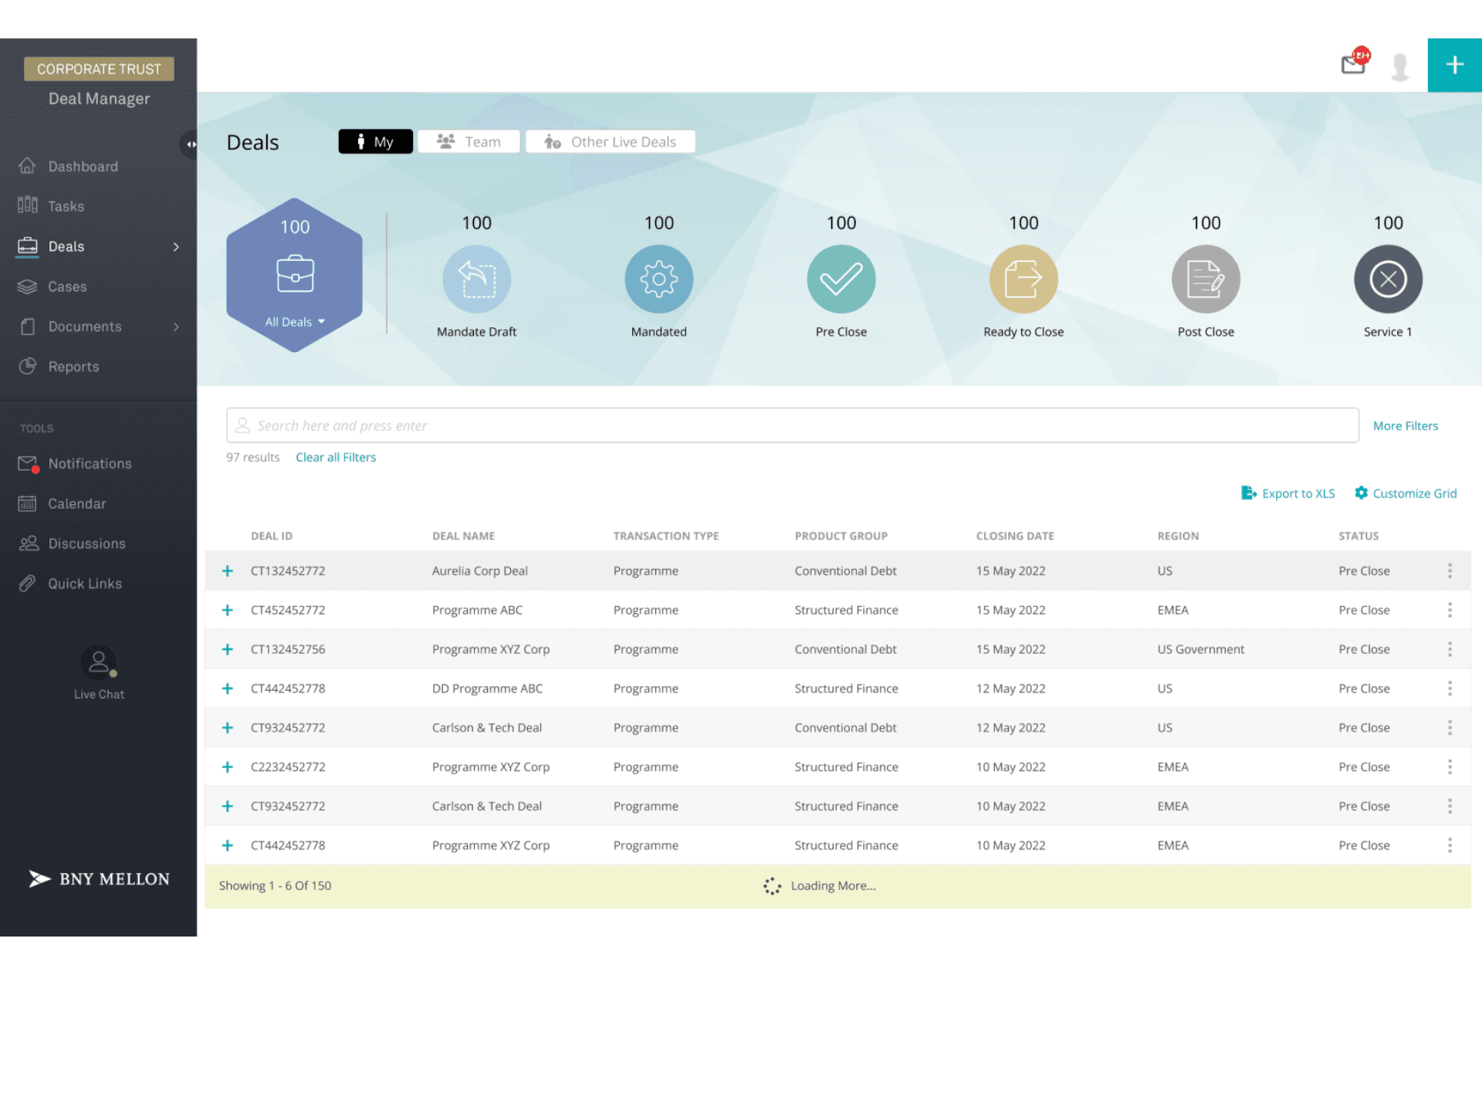This screenshot has width=1482, height=1114.
Task: Click deal ID C2232452772
Action: 288,767
